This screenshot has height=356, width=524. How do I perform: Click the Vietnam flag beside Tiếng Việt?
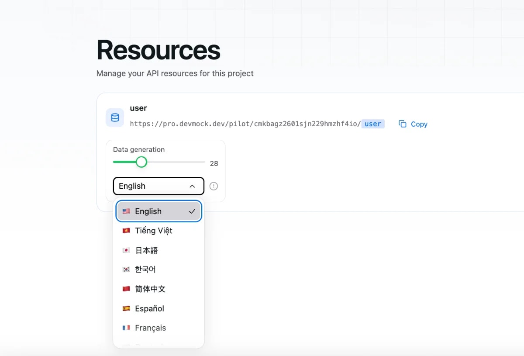click(x=126, y=231)
